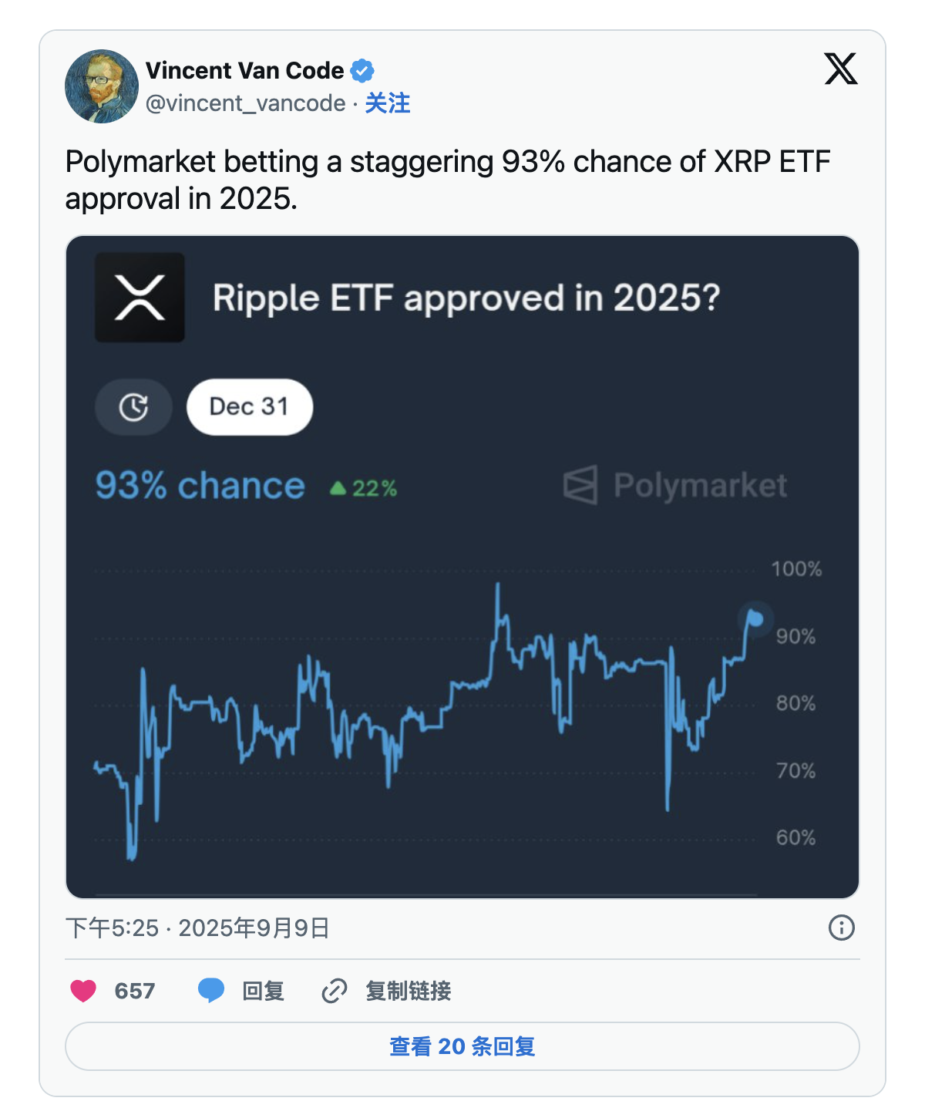The height and width of the screenshot is (1118, 925).
Task: Open Vincent Van Code's profile picture
Action: [x=102, y=86]
